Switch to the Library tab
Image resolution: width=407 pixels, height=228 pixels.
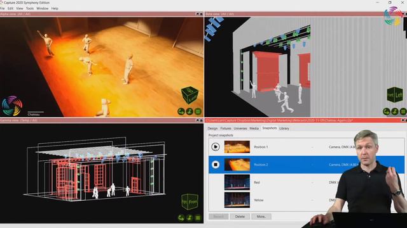point(284,128)
